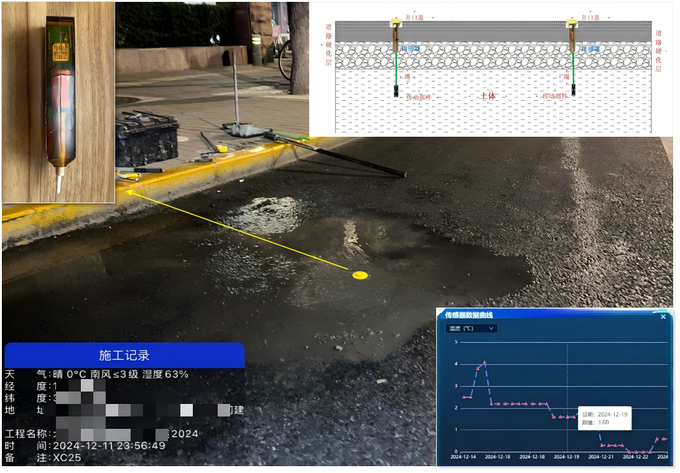Click the 时间 timestamp 2024-12-11 23:56:49

coord(109,446)
